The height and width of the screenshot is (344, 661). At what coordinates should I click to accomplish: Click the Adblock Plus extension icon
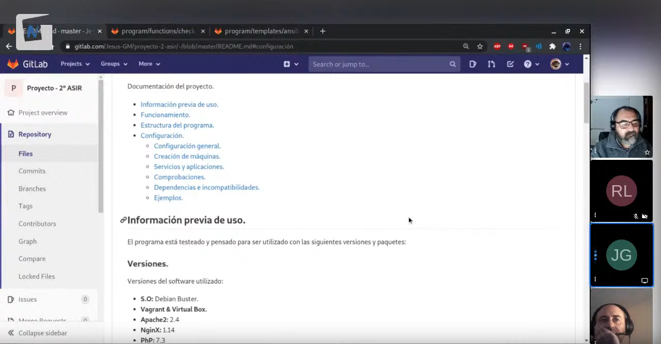point(497,46)
